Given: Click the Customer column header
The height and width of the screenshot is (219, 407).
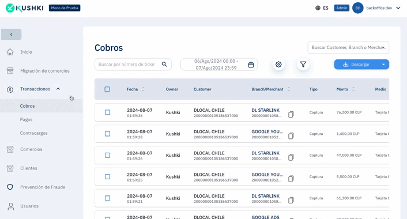Looking at the screenshot, I should (202, 89).
